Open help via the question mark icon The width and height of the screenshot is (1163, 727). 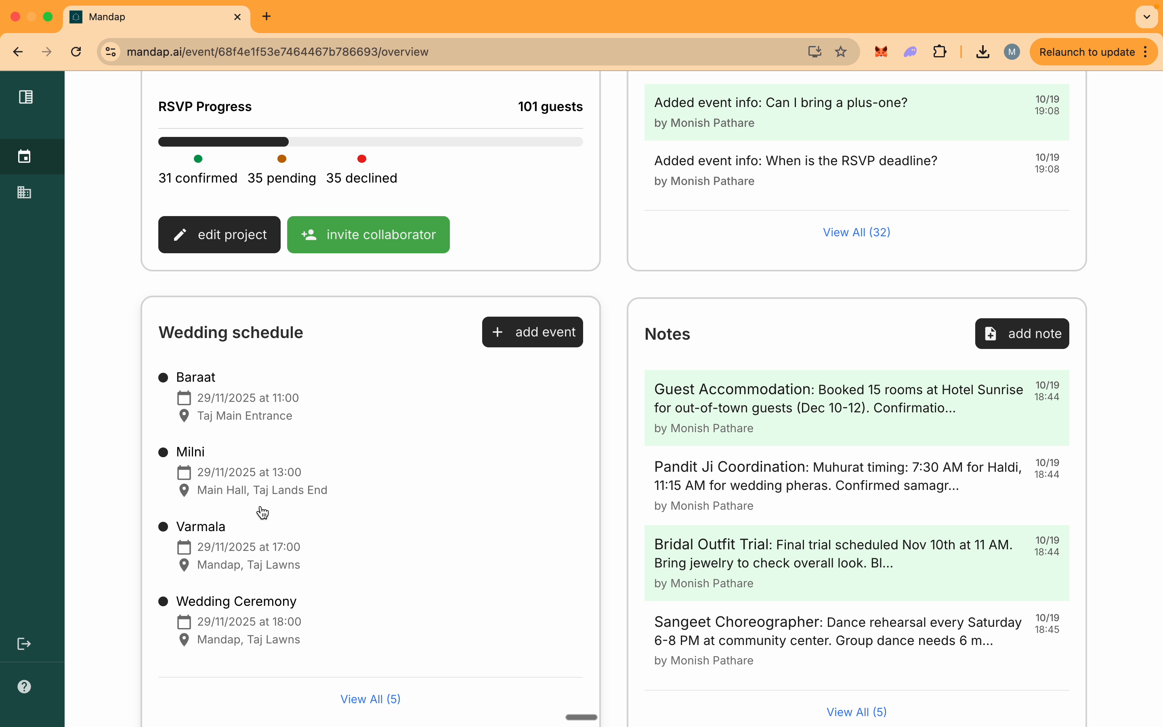[23, 686]
